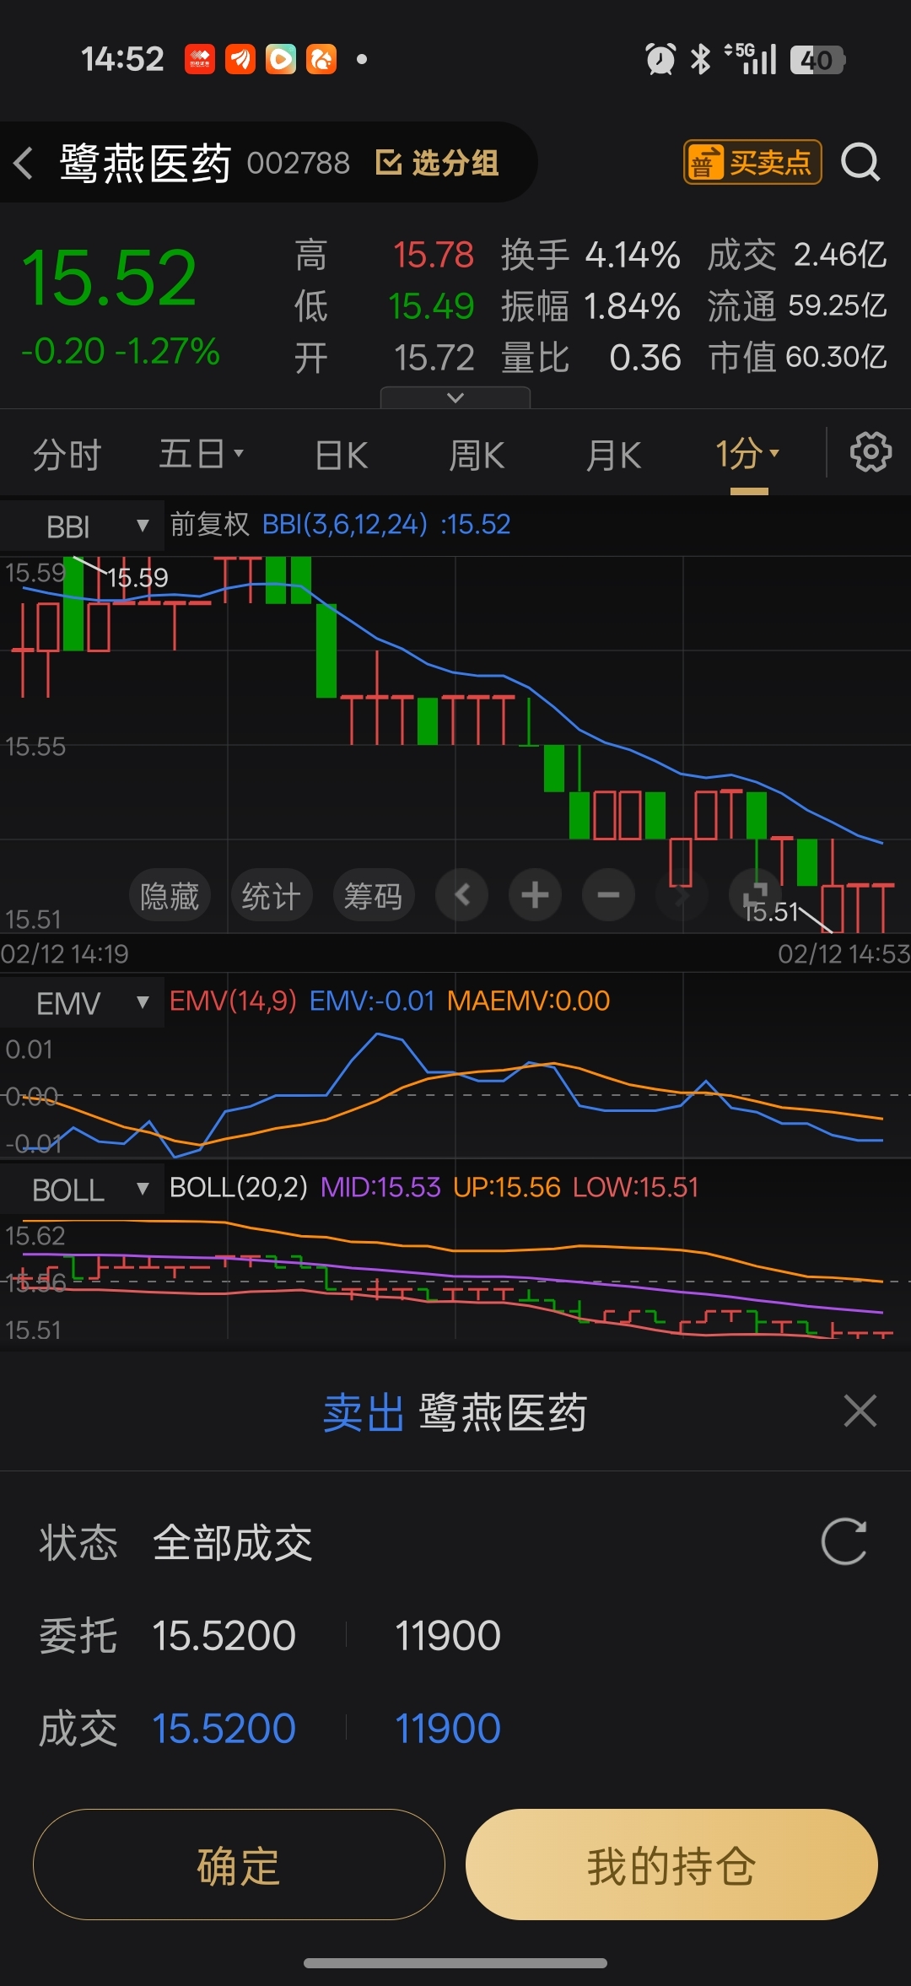Tap the alarm clock status icon
The image size is (911, 1986).
(x=660, y=59)
